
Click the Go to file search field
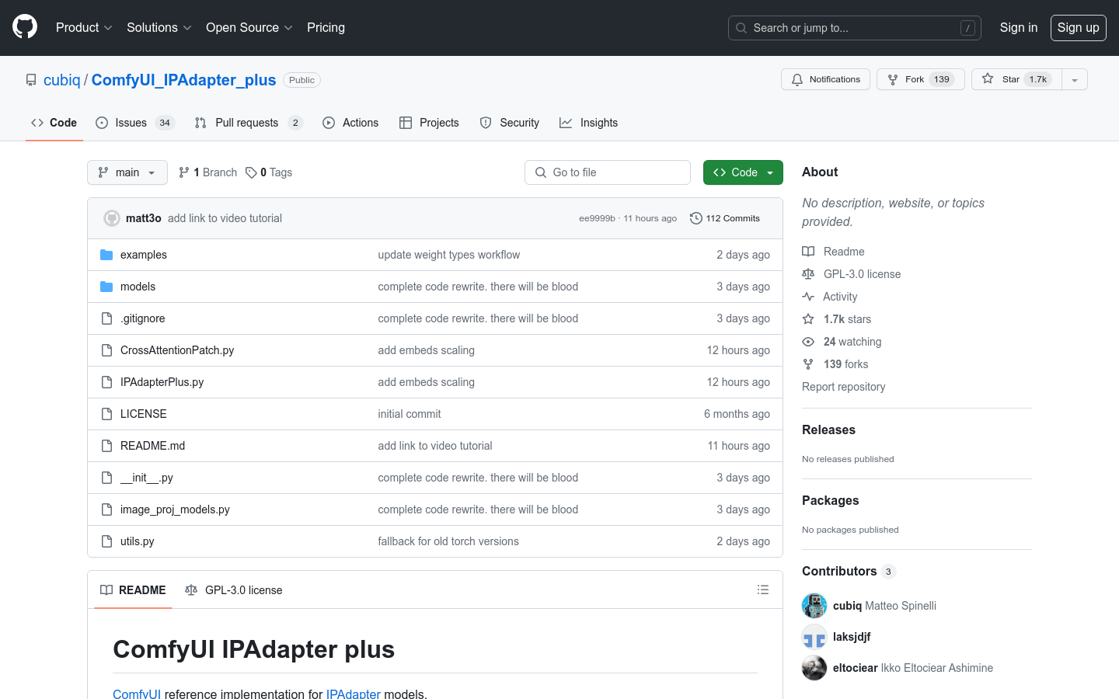(x=608, y=172)
